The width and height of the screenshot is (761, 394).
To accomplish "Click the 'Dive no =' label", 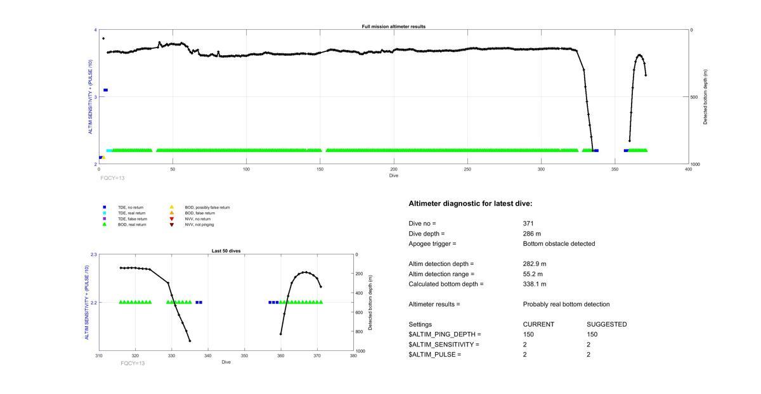I will coord(422,224).
